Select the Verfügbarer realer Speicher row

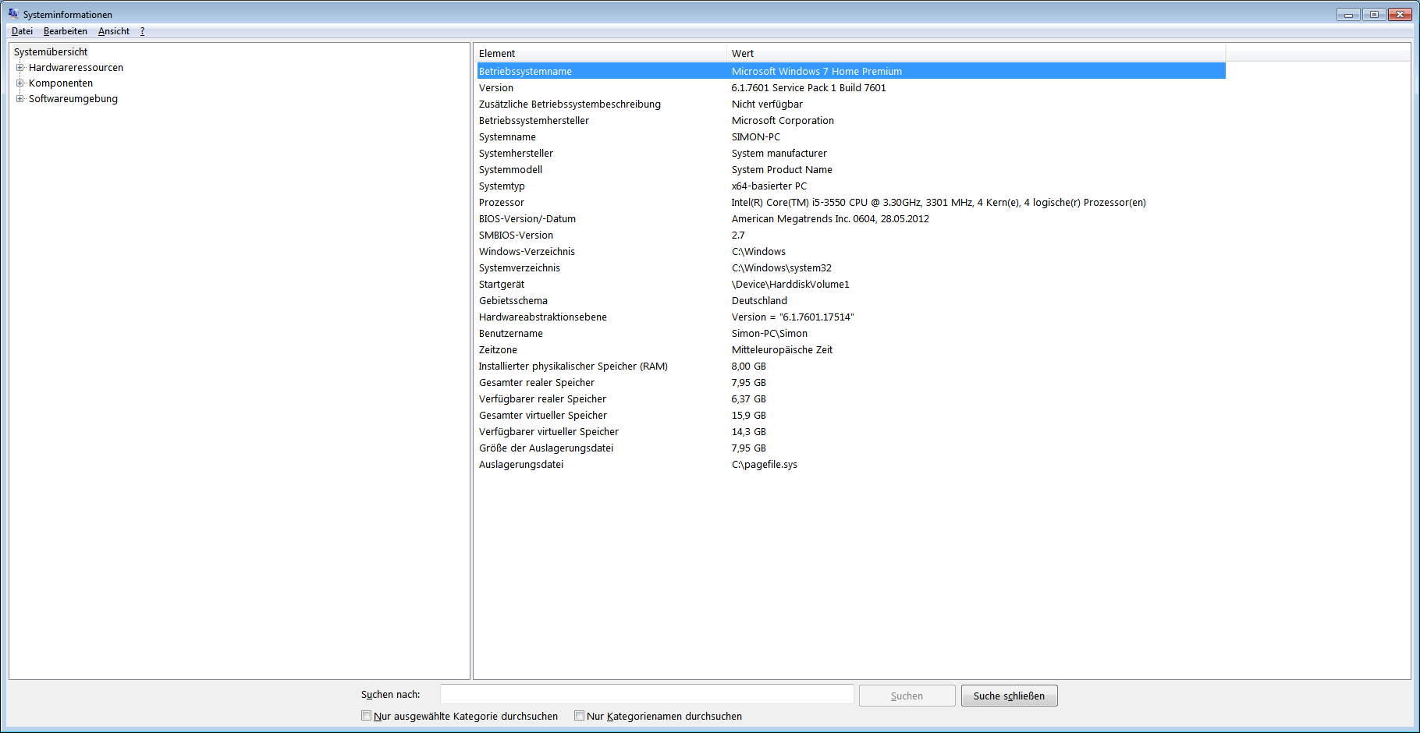pyautogui.click(x=851, y=398)
